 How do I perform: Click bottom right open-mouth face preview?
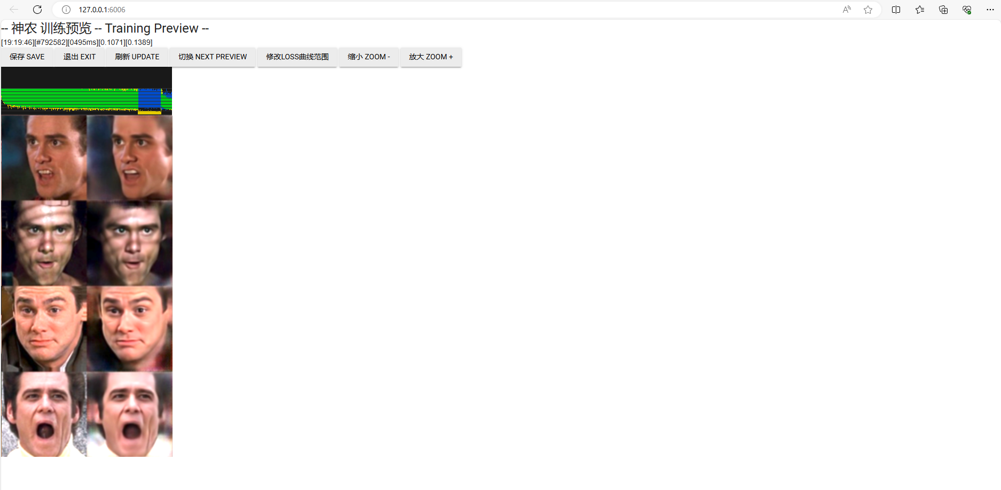click(129, 414)
